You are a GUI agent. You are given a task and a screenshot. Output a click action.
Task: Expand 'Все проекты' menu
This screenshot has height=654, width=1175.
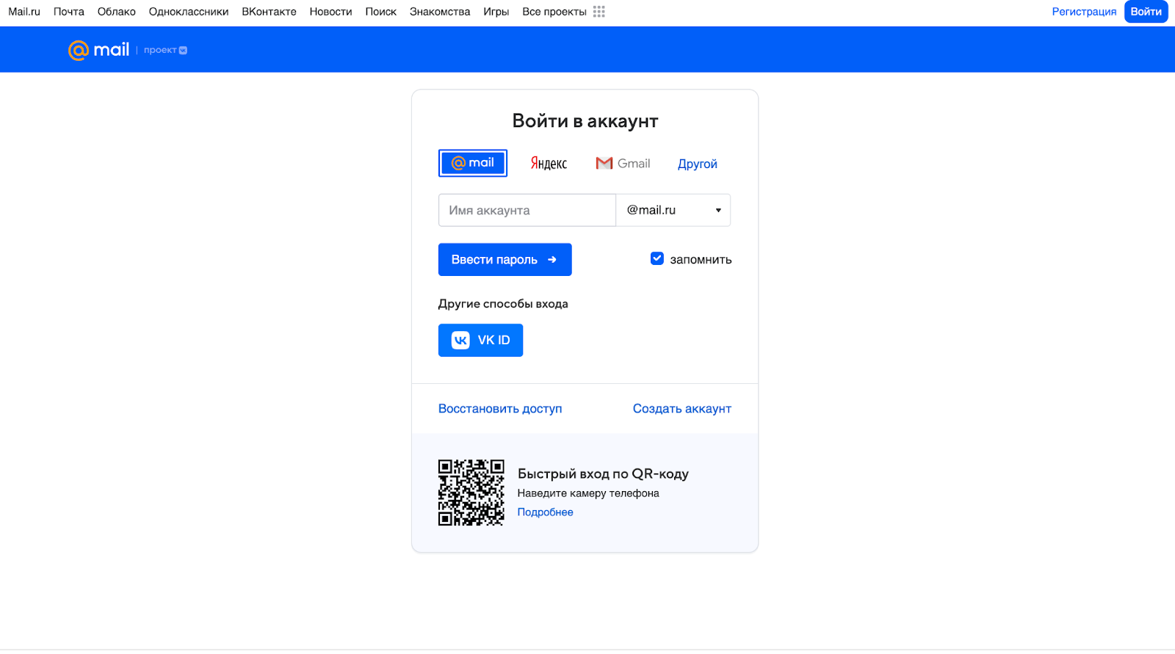pos(554,12)
